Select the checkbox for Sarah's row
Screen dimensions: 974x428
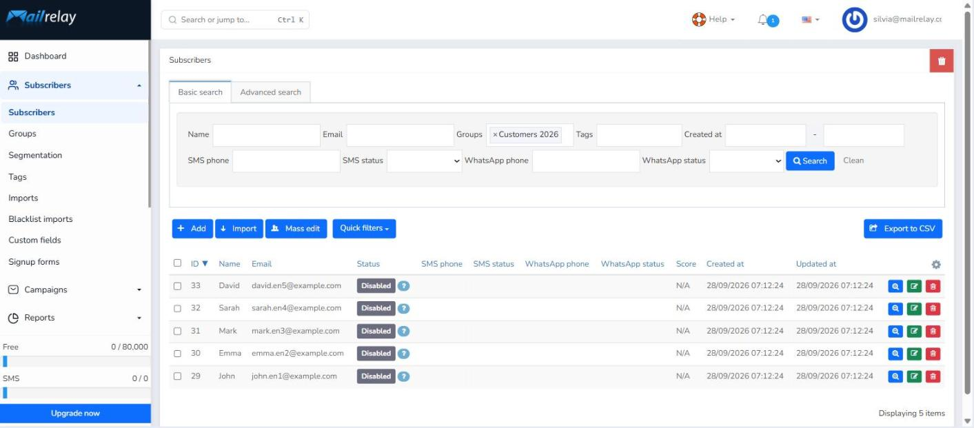point(178,309)
